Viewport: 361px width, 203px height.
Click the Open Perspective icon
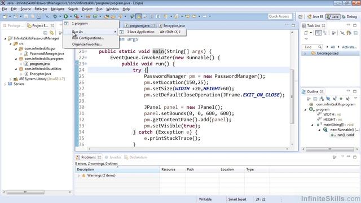[x=301, y=16]
